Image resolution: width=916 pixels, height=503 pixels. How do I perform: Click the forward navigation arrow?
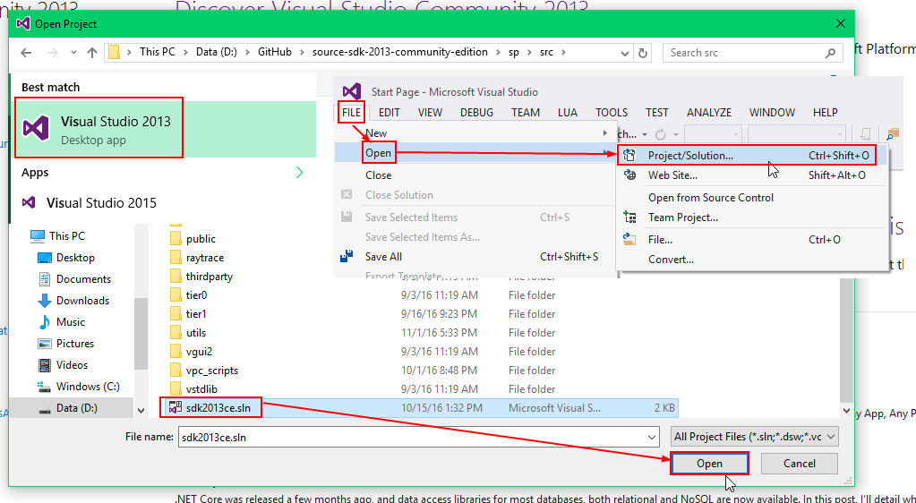[x=53, y=53]
